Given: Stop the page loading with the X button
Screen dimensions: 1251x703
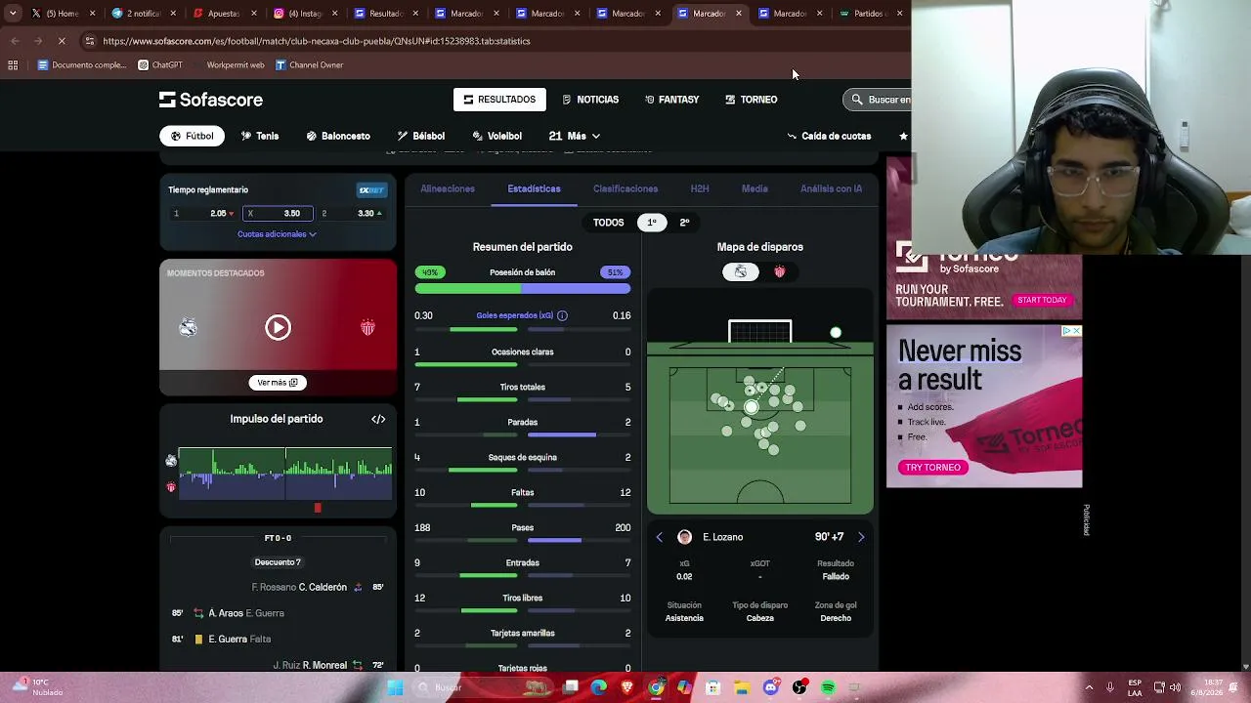Looking at the screenshot, I should tap(61, 41).
